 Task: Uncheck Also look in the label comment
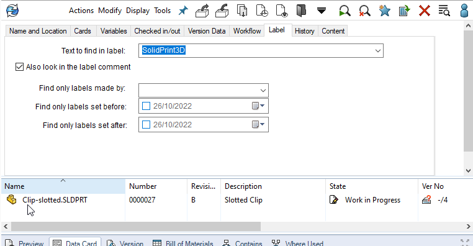(19, 66)
